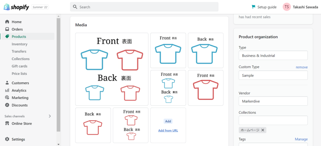Open Gift cards in the sidebar
The image size is (321, 146).
pyautogui.click(x=19, y=66)
